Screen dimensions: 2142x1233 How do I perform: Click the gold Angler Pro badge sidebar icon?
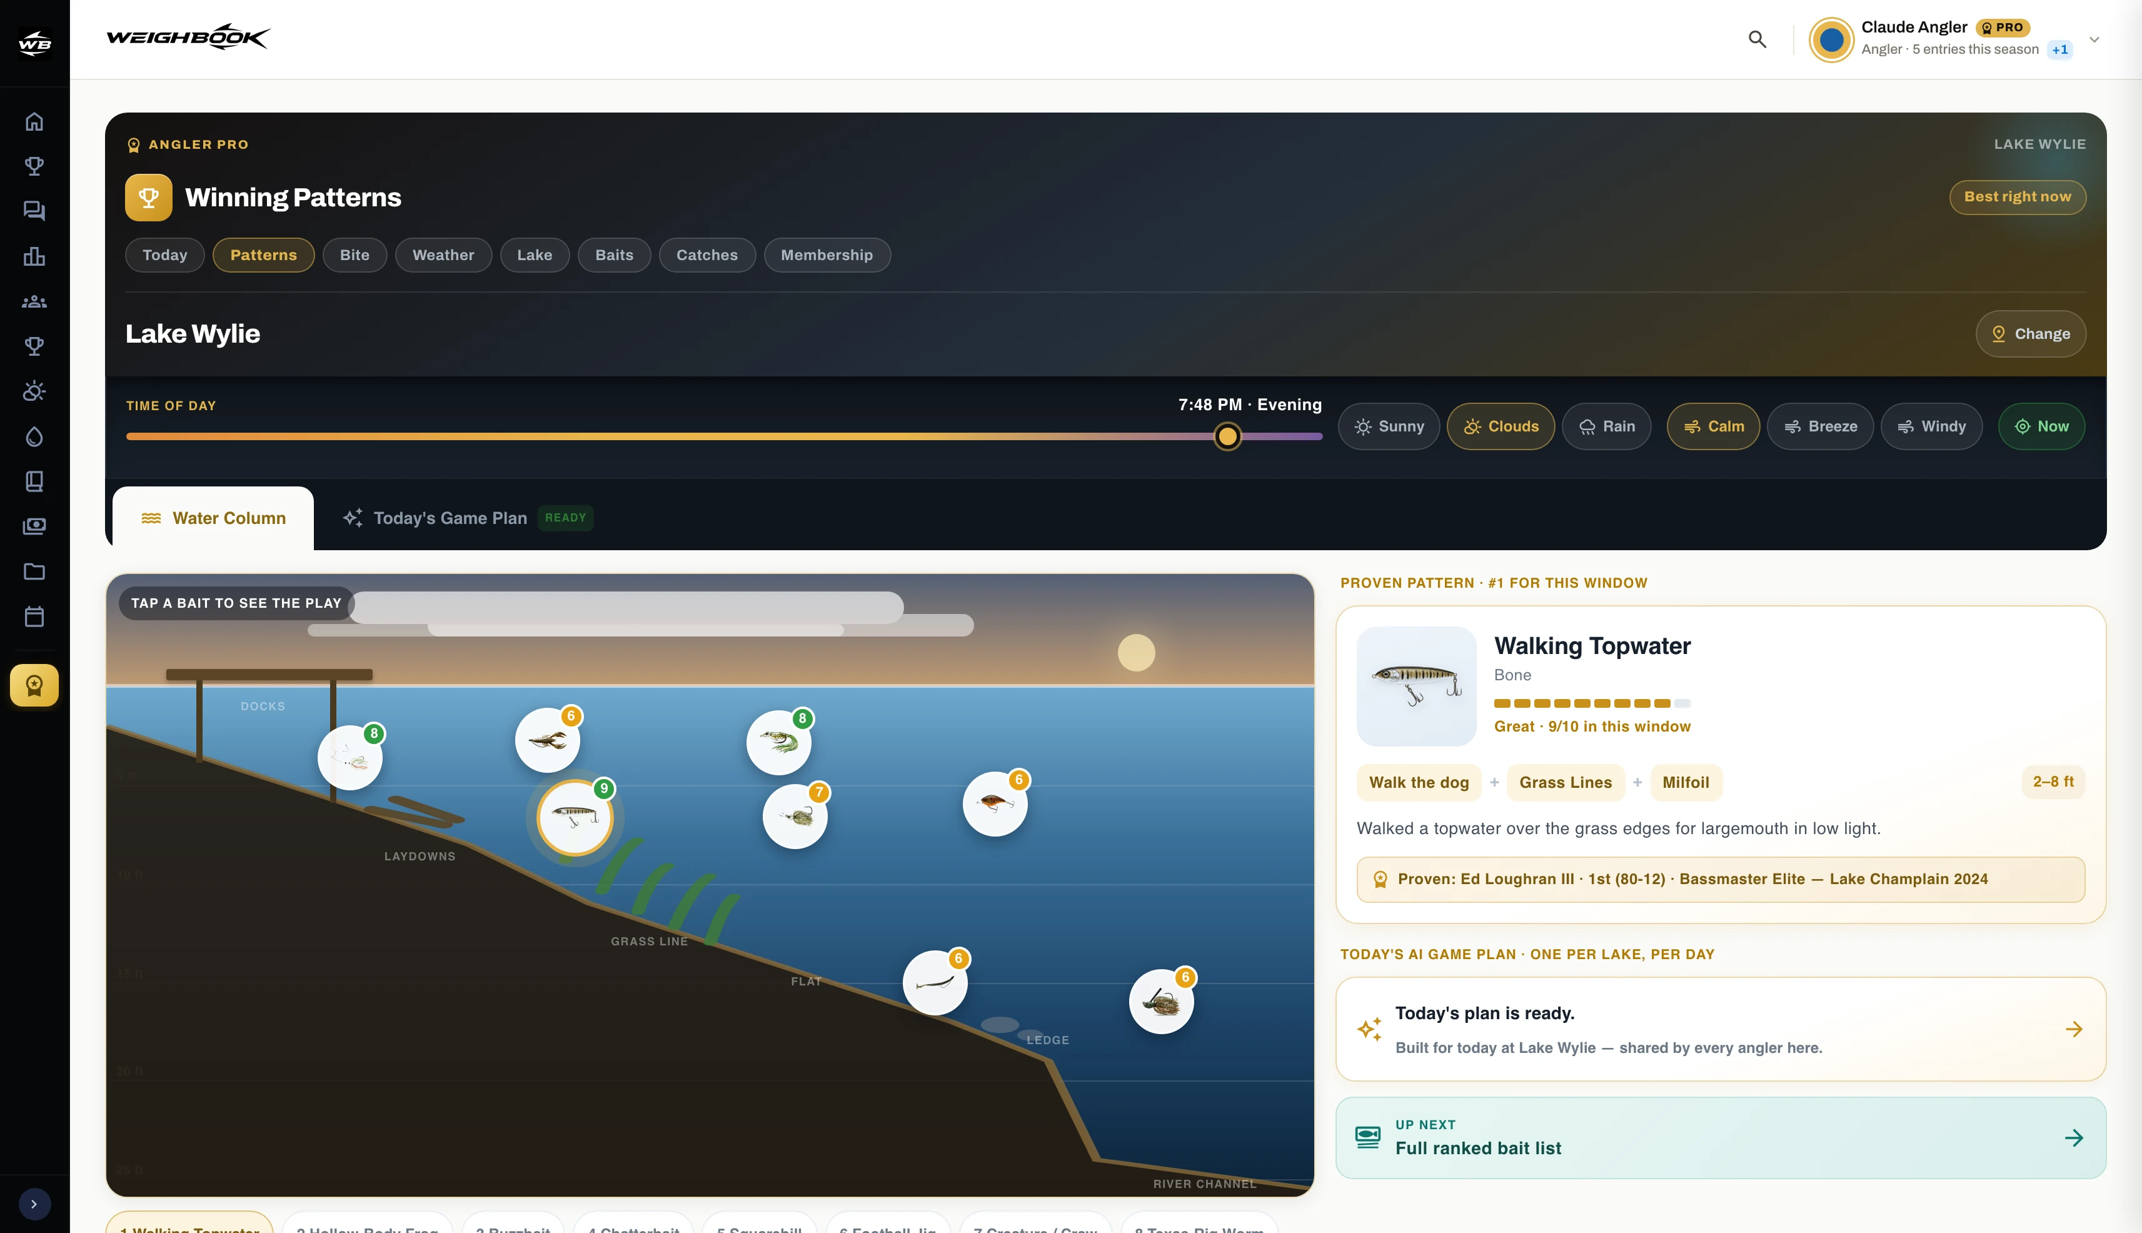(x=34, y=685)
